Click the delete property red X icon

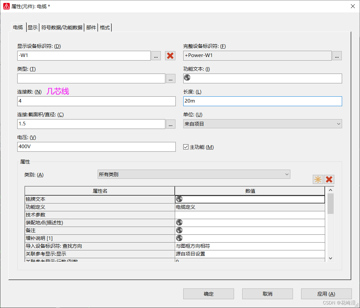[x=329, y=179]
